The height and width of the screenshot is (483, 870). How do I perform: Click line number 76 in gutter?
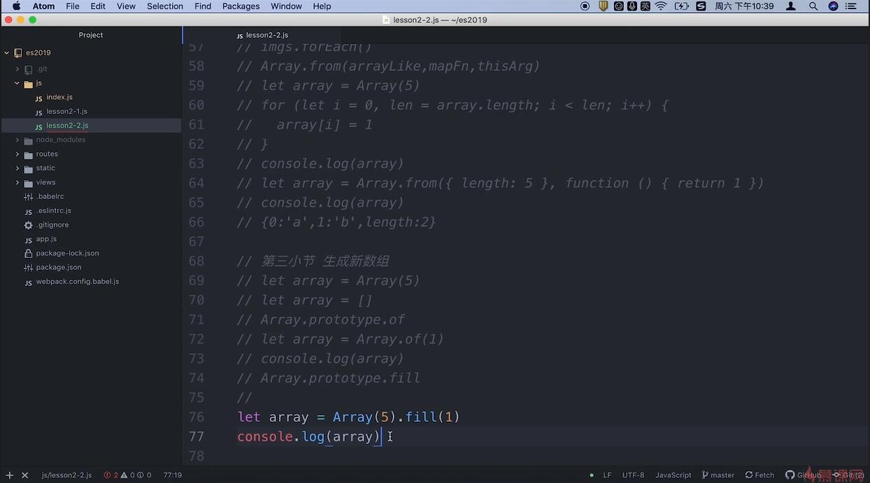click(x=197, y=417)
